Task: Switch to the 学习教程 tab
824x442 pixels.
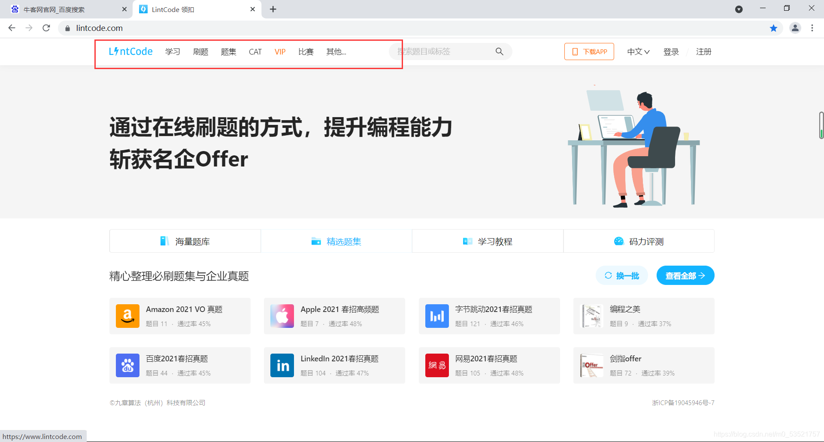Action: point(488,241)
